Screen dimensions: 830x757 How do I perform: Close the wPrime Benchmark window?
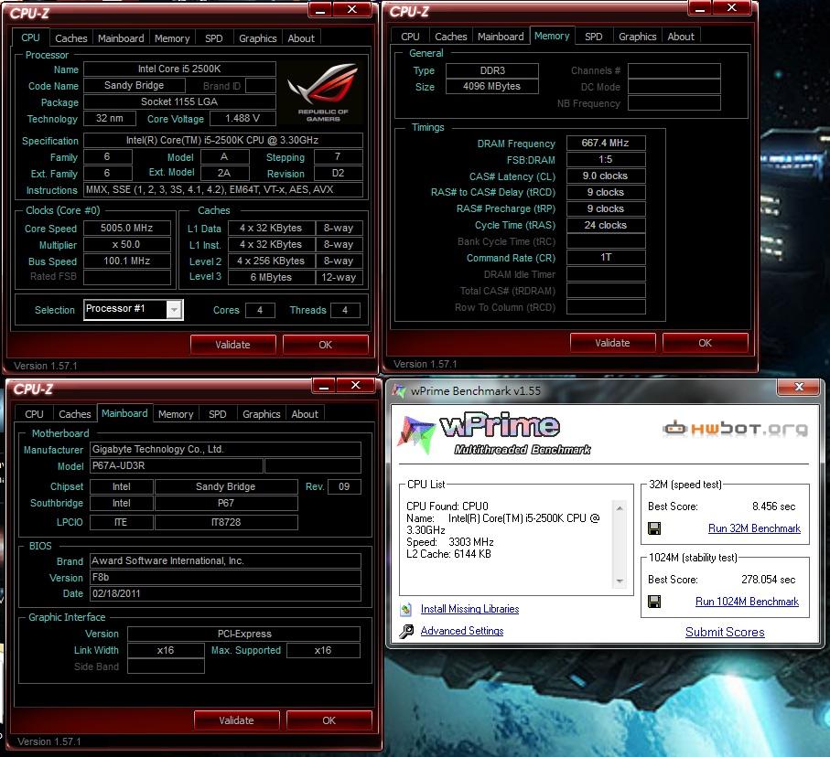[x=799, y=387]
